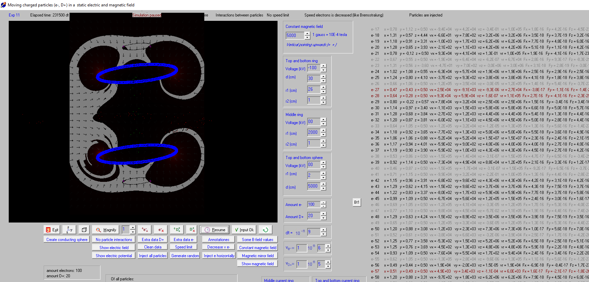
Task: Increase top and bottom ring voltage spinner
Action: pos(323,66)
